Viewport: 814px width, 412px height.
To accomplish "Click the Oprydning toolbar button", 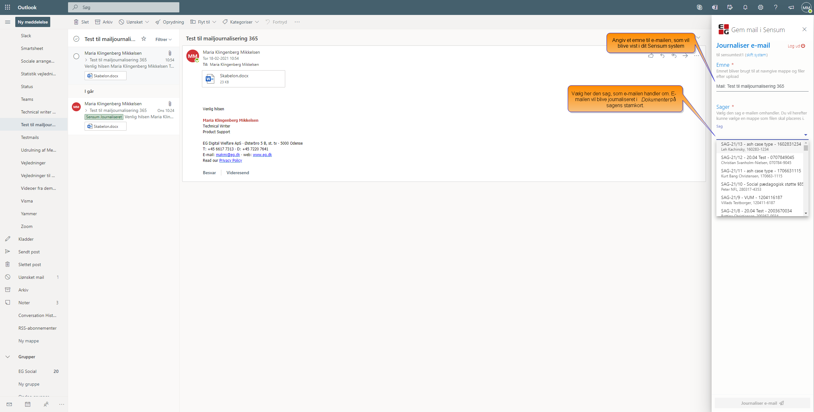I will [x=170, y=22].
